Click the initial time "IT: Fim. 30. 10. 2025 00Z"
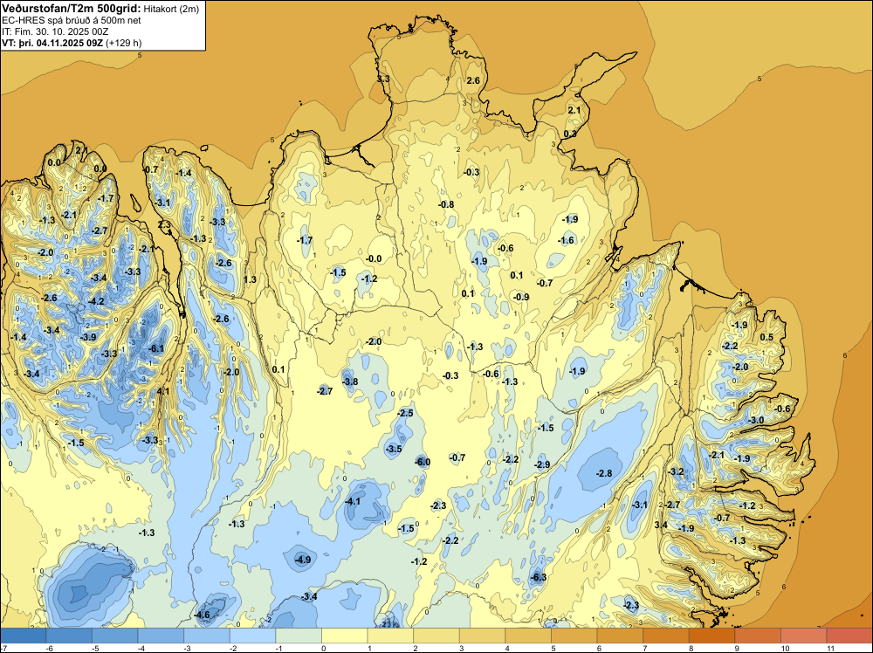Screen dimensions: 873x653 pos(55,31)
